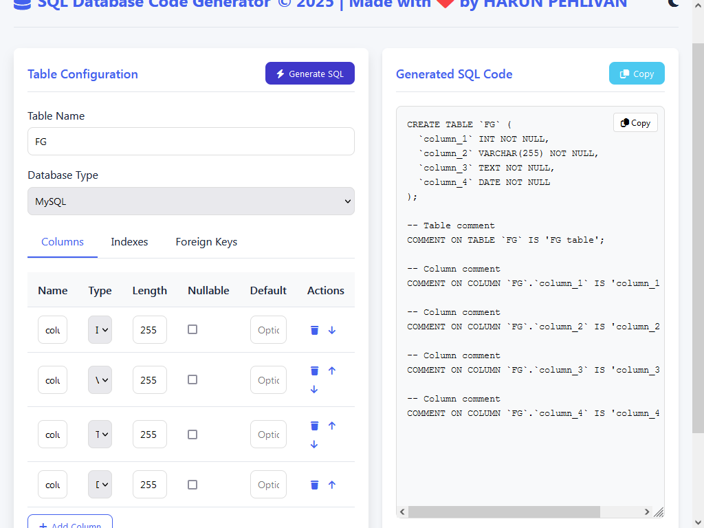Click left arrow of code scrollbar
This screenshot has width=704, height=528.
[402, 511]
